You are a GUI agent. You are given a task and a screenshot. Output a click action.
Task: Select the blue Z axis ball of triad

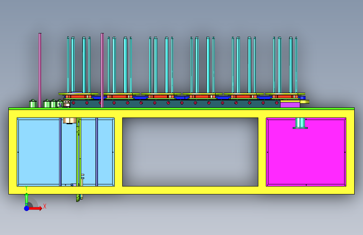pos(27,208)
